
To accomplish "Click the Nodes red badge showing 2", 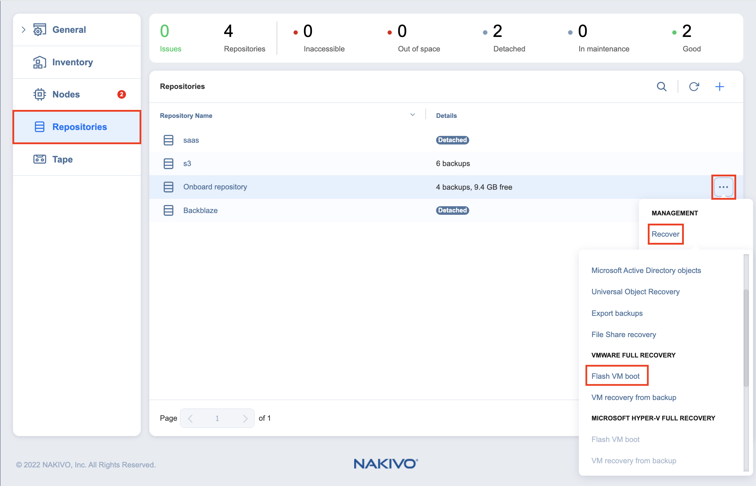I will [122, 94].
